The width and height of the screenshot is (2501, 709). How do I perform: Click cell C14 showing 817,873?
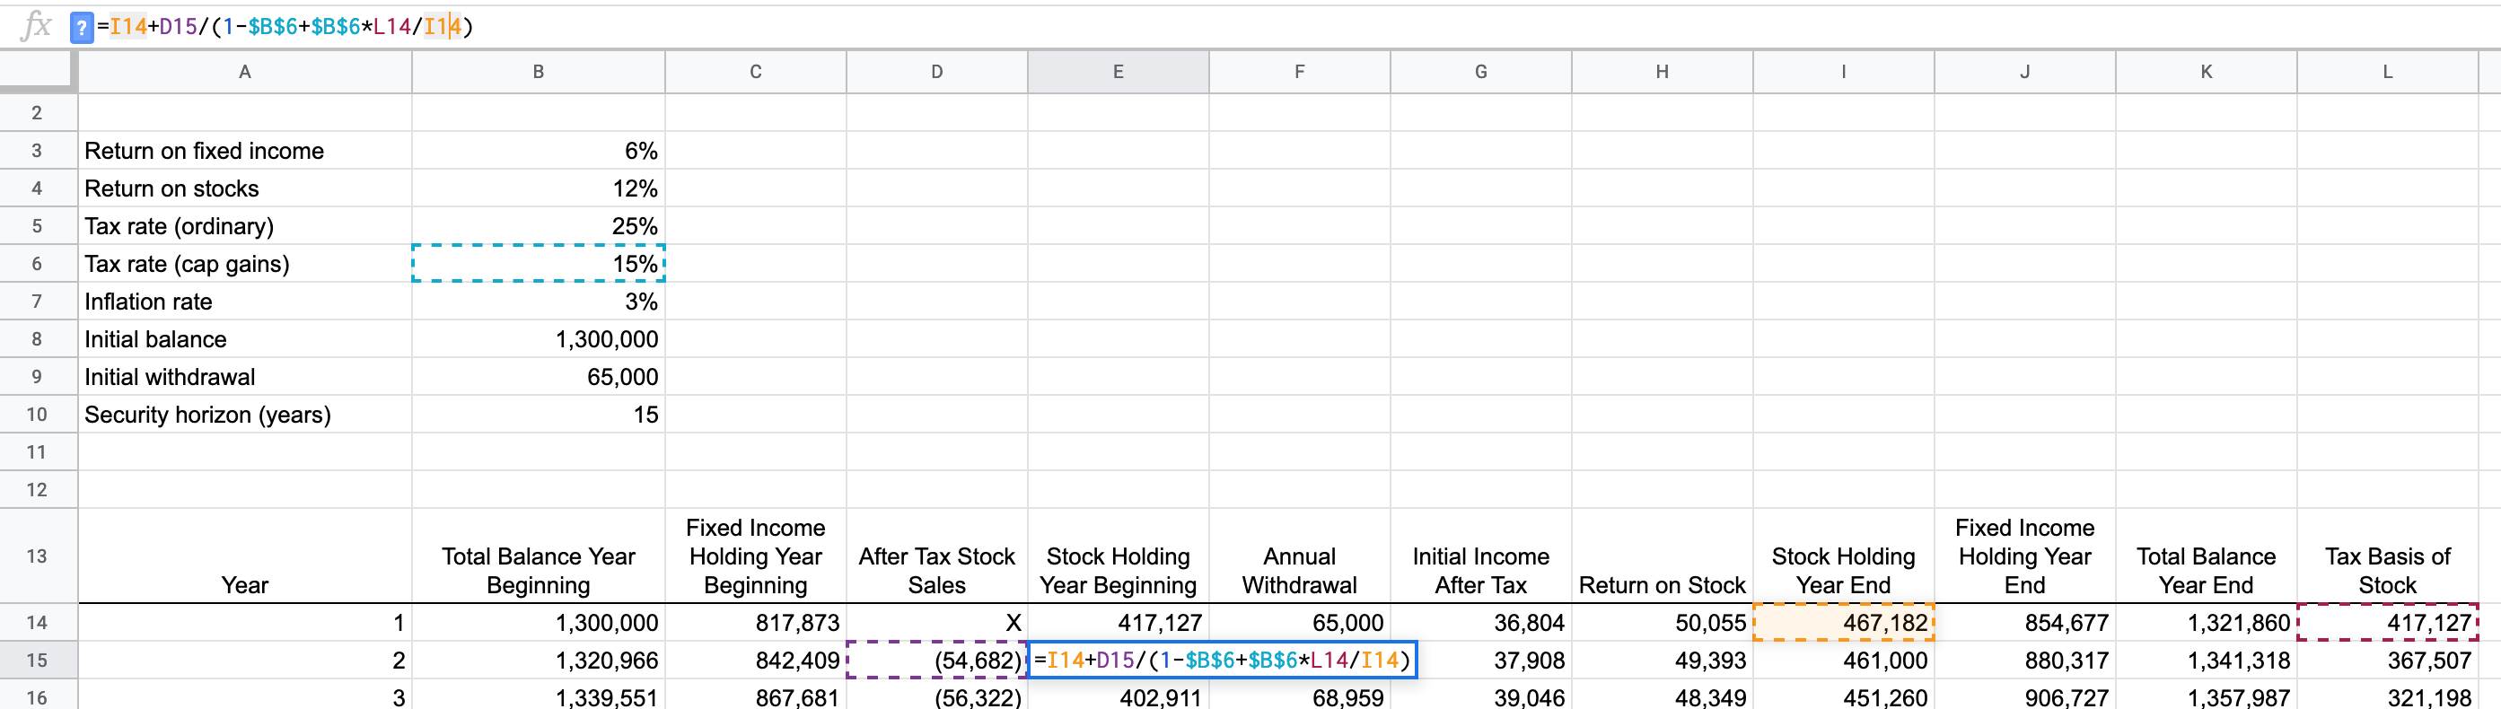[x=755, y=623]
